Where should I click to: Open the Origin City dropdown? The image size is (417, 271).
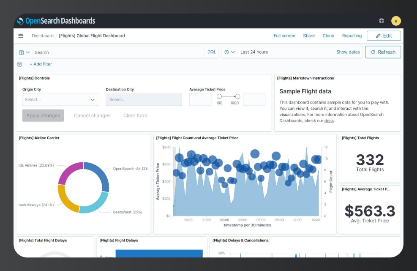click(60, 99)
